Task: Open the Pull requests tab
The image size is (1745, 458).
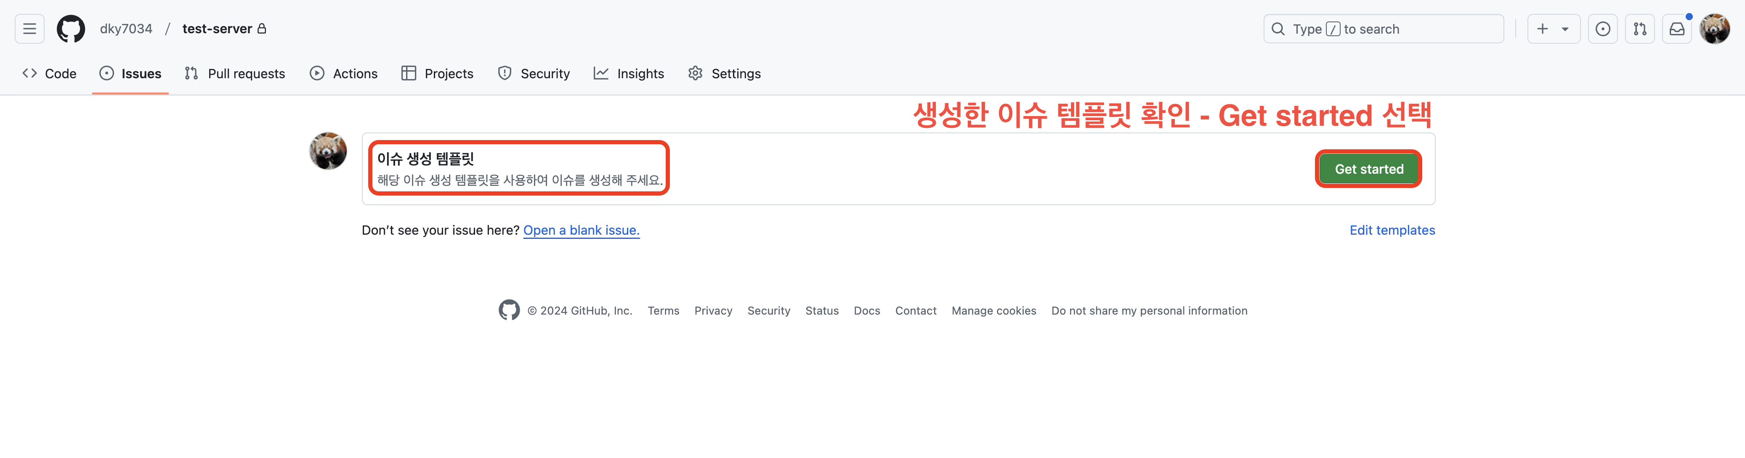Action: (x=234, y=73)
